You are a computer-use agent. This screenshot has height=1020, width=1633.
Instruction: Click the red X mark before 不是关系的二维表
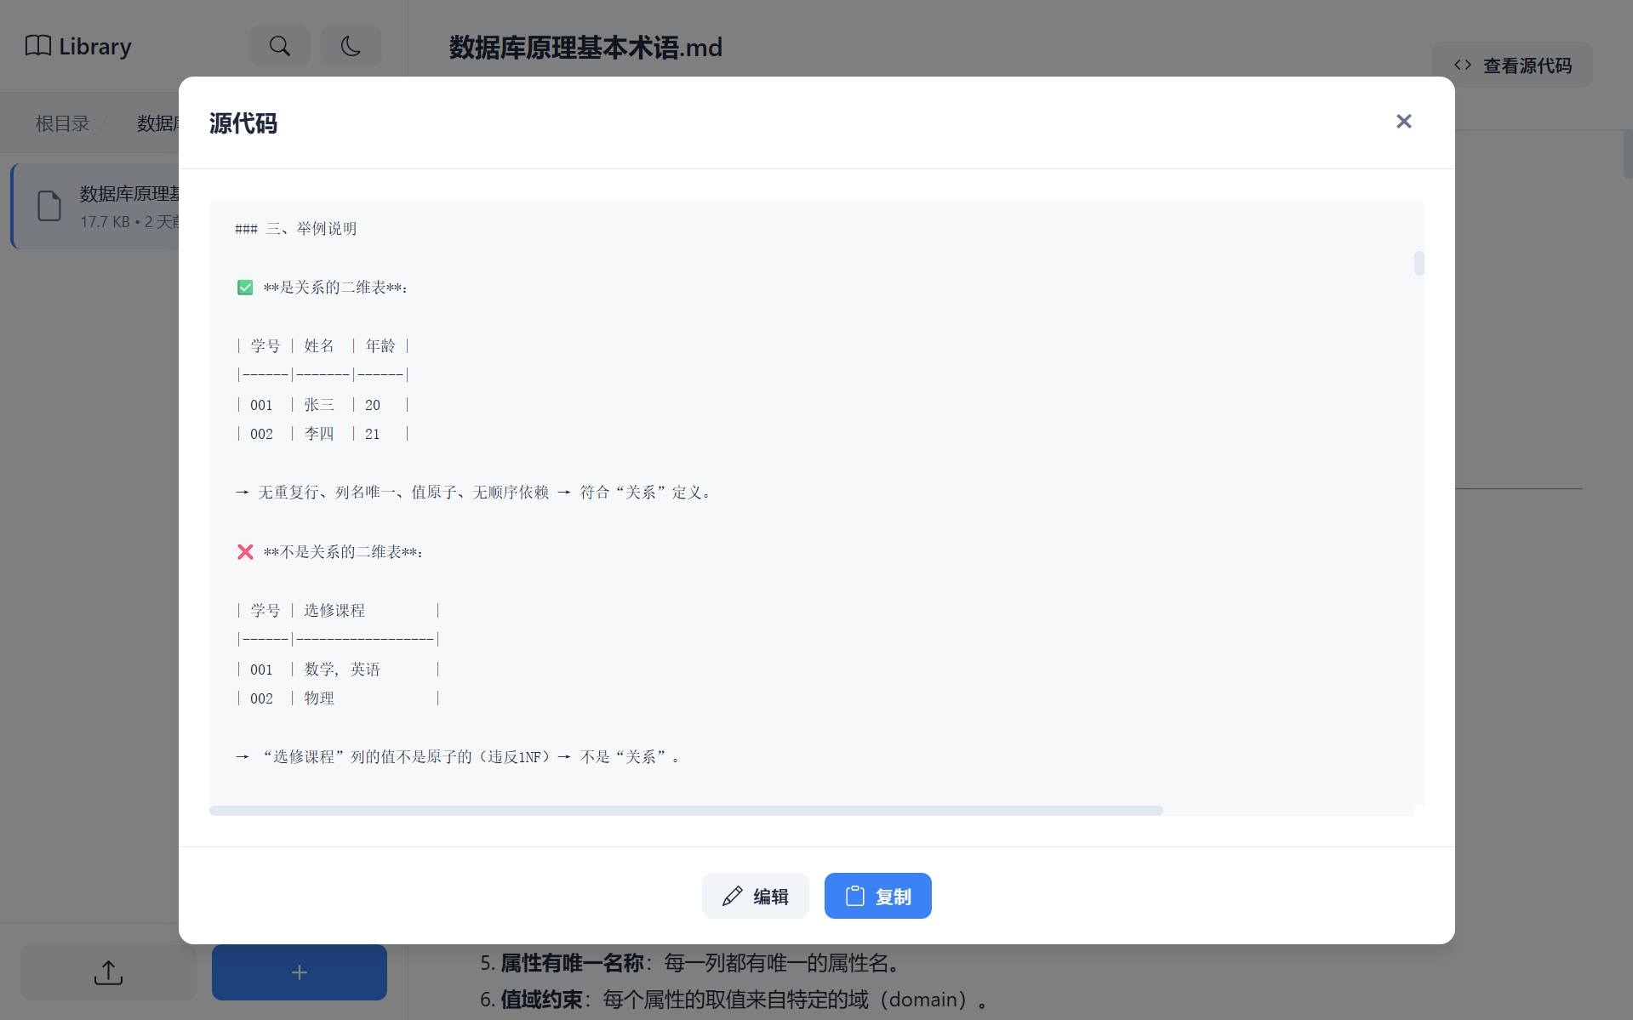pyautogui.click(x=245, y=551)
